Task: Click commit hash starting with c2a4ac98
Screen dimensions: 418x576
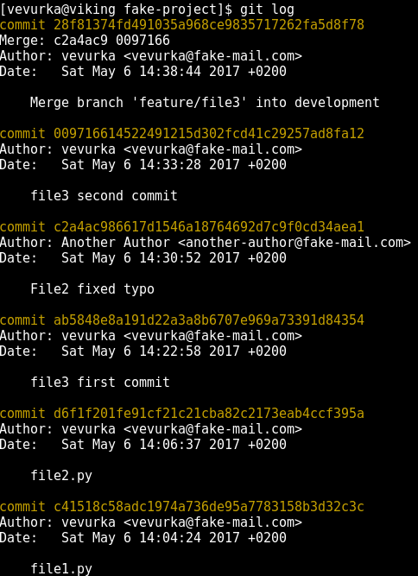Action: tap(209, 227)
